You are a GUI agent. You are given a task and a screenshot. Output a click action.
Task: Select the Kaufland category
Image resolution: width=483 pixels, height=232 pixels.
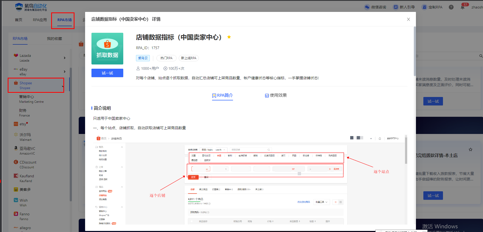pyautogui.click(x=27, y=178)
